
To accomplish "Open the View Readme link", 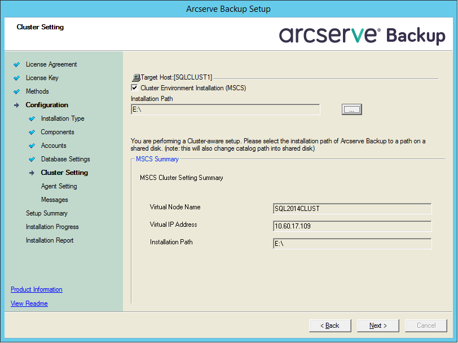I will click(29, 304).
